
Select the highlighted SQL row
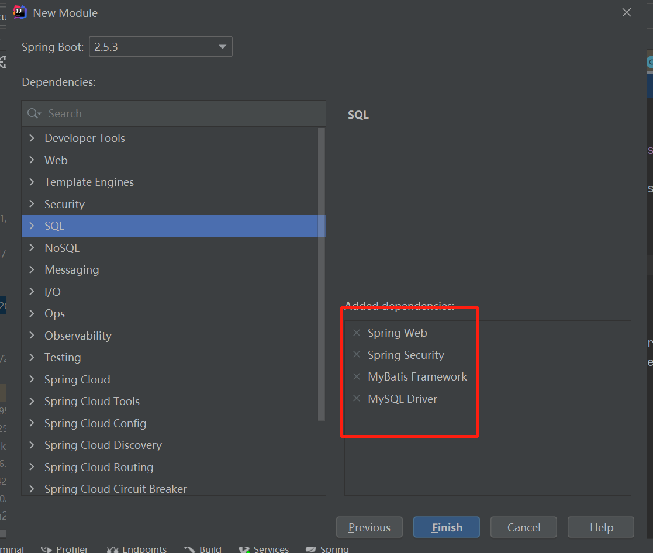click(170, 226)
